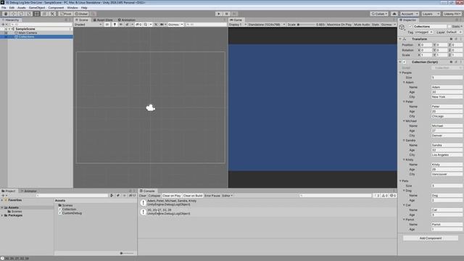464x261 pixels.
Task: Click Error Pause in Console
Action: pyautogui.click(x=212, y=196)
